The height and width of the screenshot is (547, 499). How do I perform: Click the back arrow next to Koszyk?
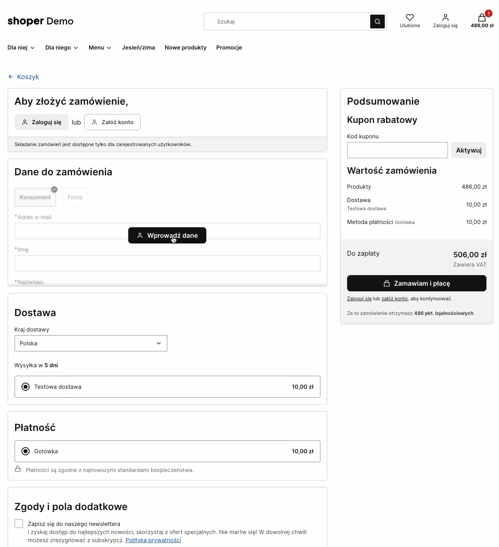[x=10, y=76]
